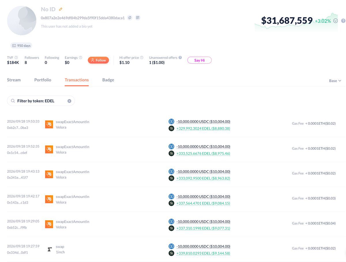The image size is (346, 262).
Task: Copy the wallet address
Action: [130, 18]
